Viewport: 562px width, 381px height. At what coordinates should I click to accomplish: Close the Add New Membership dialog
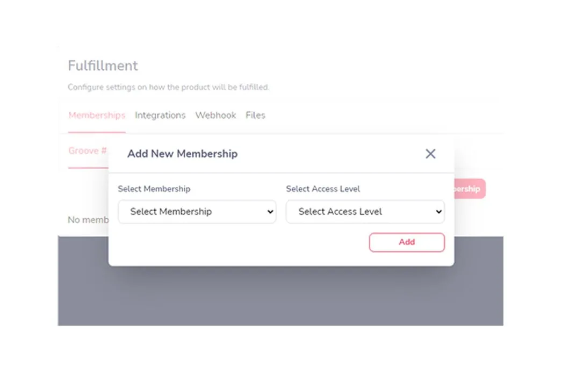click(430, 154)
